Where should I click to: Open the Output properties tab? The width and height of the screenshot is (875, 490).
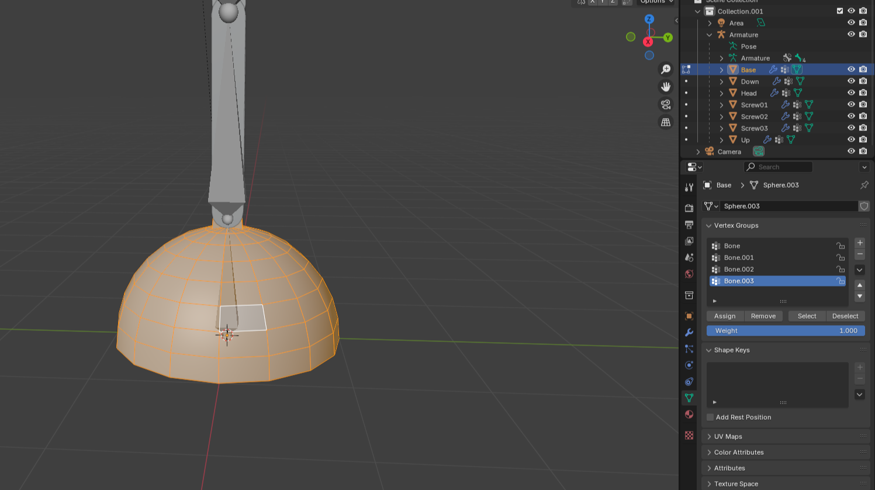689,225
